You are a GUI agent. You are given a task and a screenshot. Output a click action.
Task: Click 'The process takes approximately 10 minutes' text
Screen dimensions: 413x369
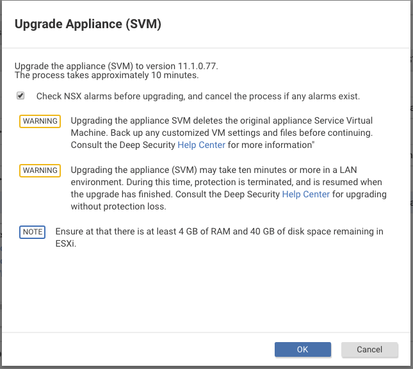tap(106, 75)
